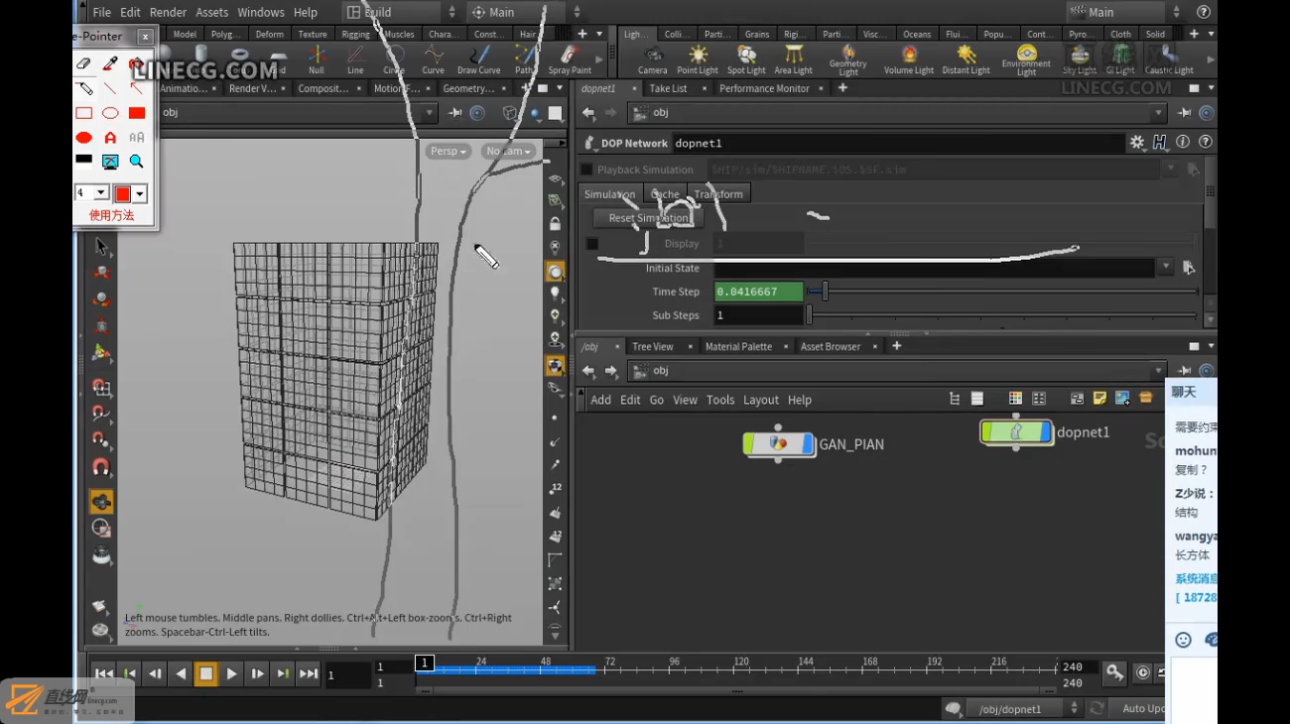Open the parameter gear menu for dopnet1
This screenshot has width=1290, height=724.
[1137, 143]
